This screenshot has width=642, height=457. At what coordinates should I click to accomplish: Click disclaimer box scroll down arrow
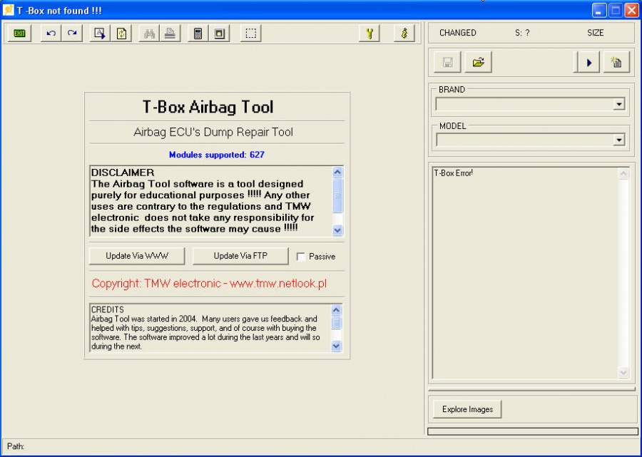point(337,230)
